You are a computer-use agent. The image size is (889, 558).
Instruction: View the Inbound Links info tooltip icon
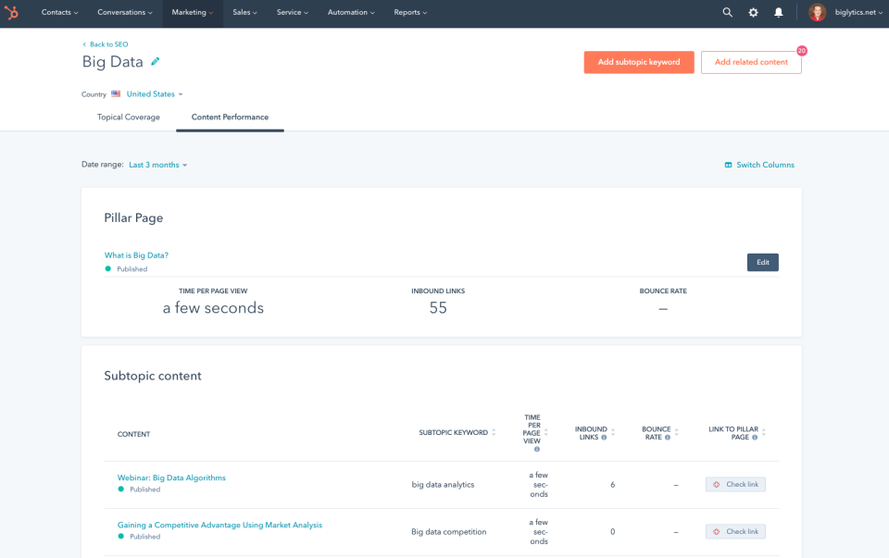click(604, 437)
